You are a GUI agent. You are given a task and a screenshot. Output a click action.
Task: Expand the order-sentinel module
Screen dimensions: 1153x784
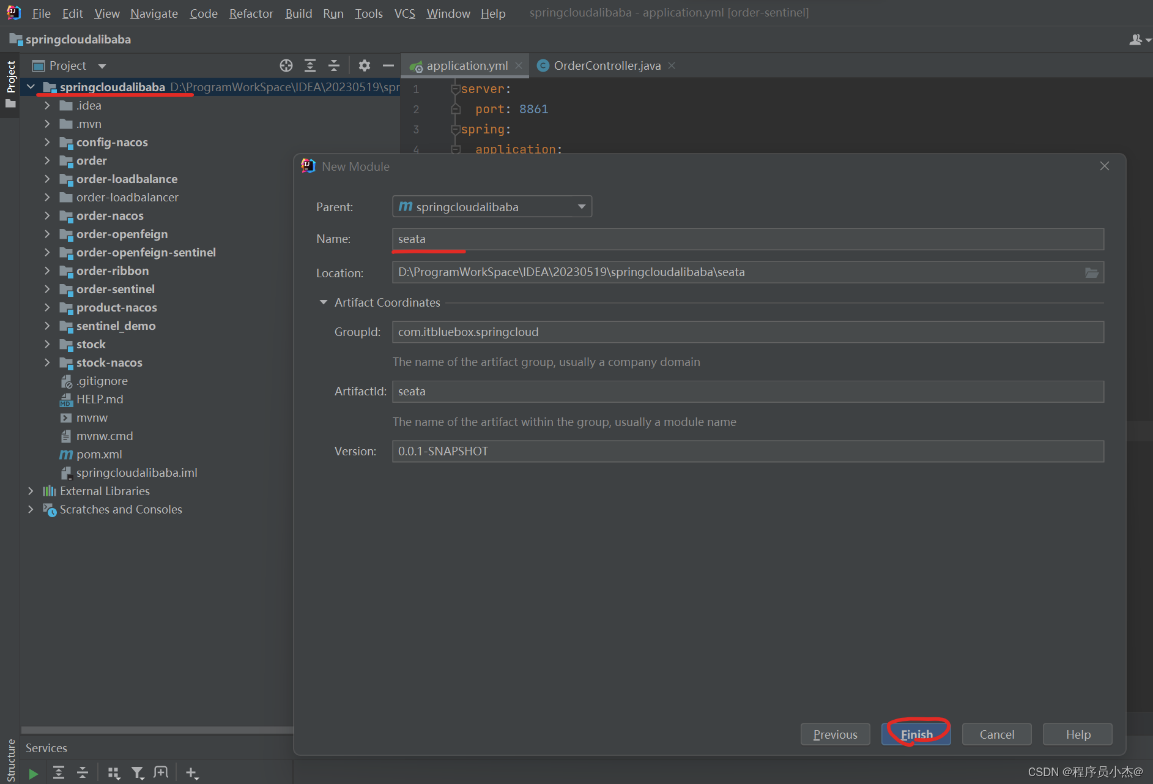click(x=47, y=289)
